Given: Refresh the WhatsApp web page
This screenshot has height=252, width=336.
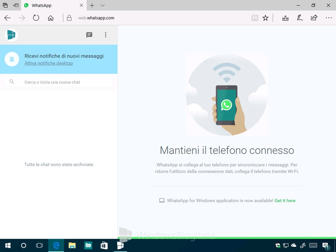Looking at the screenshot, I should pyautogui.click(x=36, y=18).
